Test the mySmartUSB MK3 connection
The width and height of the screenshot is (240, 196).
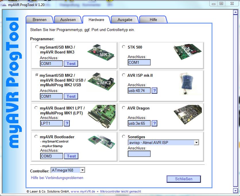click(x=71, y=64)
